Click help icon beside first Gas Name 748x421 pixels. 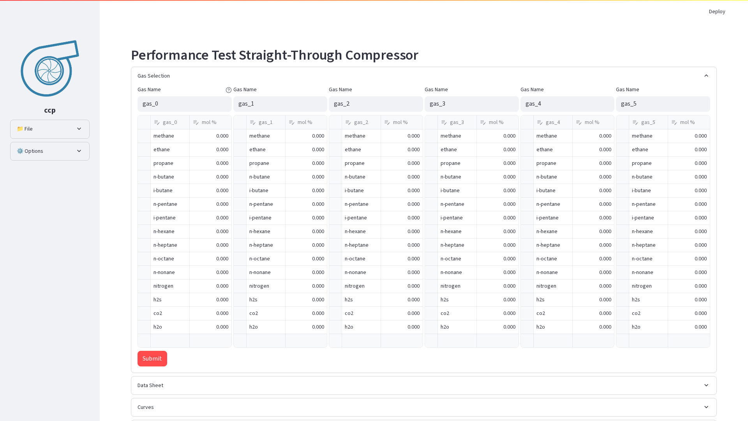(x=229, y=90)
